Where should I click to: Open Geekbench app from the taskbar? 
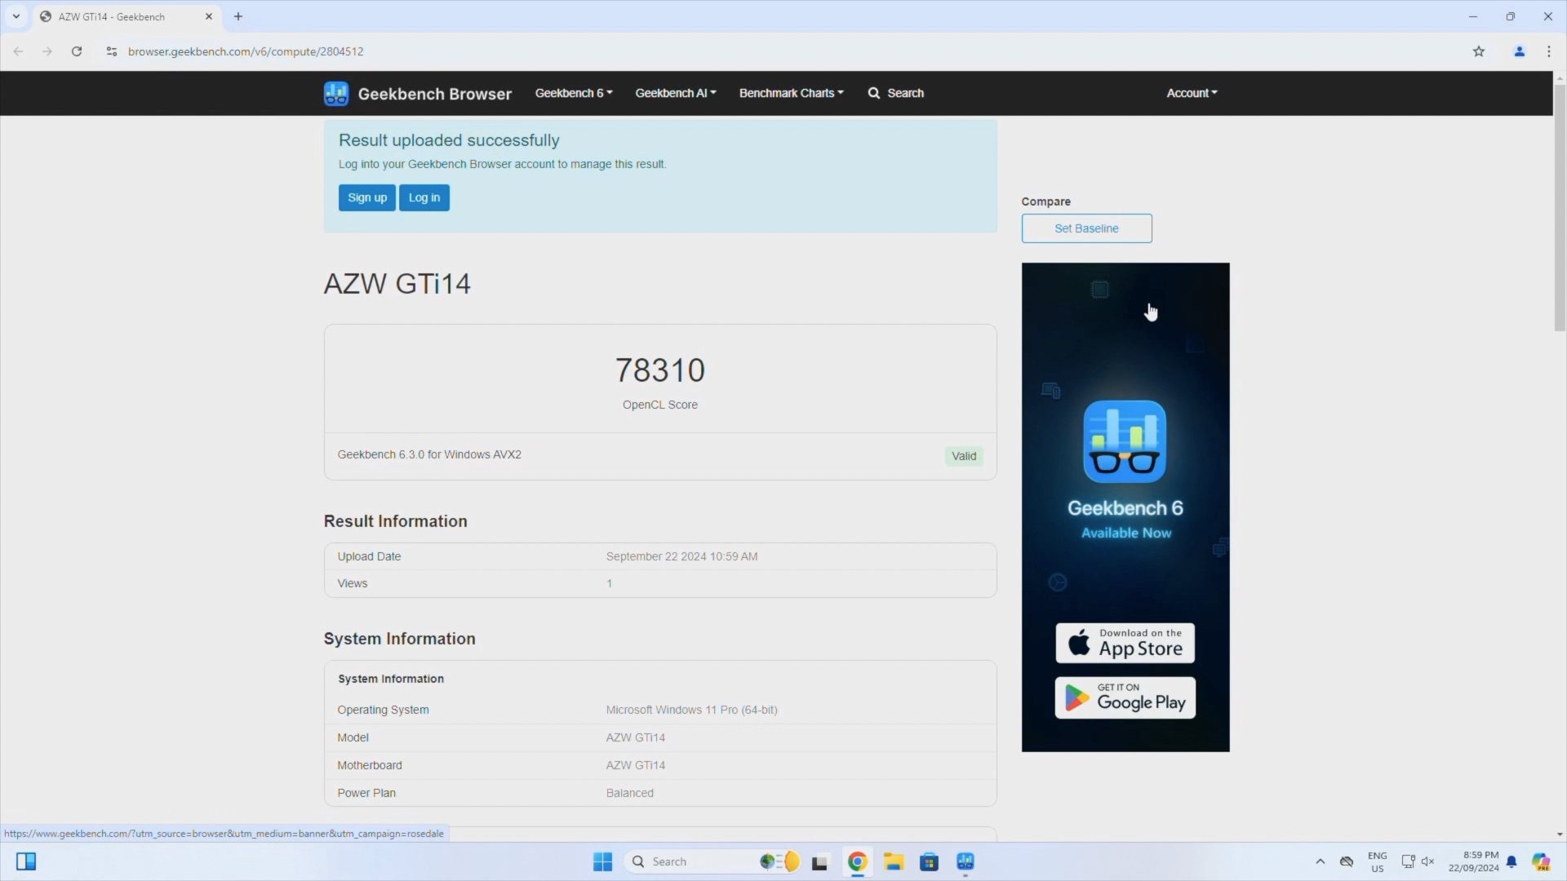965,861
